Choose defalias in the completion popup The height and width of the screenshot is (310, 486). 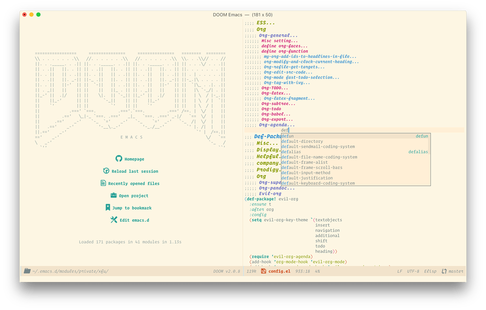point(290,151)
